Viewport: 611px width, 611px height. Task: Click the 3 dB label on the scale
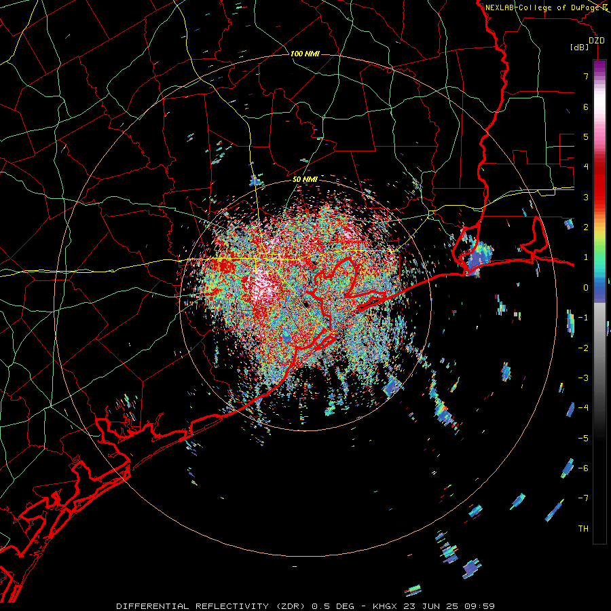586,197
